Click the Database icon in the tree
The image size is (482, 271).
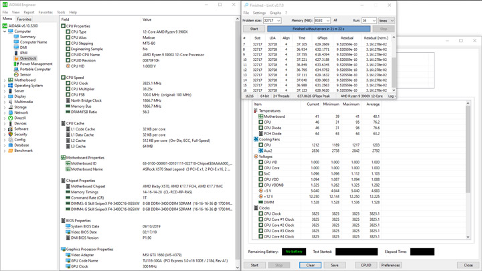[11, 145]
